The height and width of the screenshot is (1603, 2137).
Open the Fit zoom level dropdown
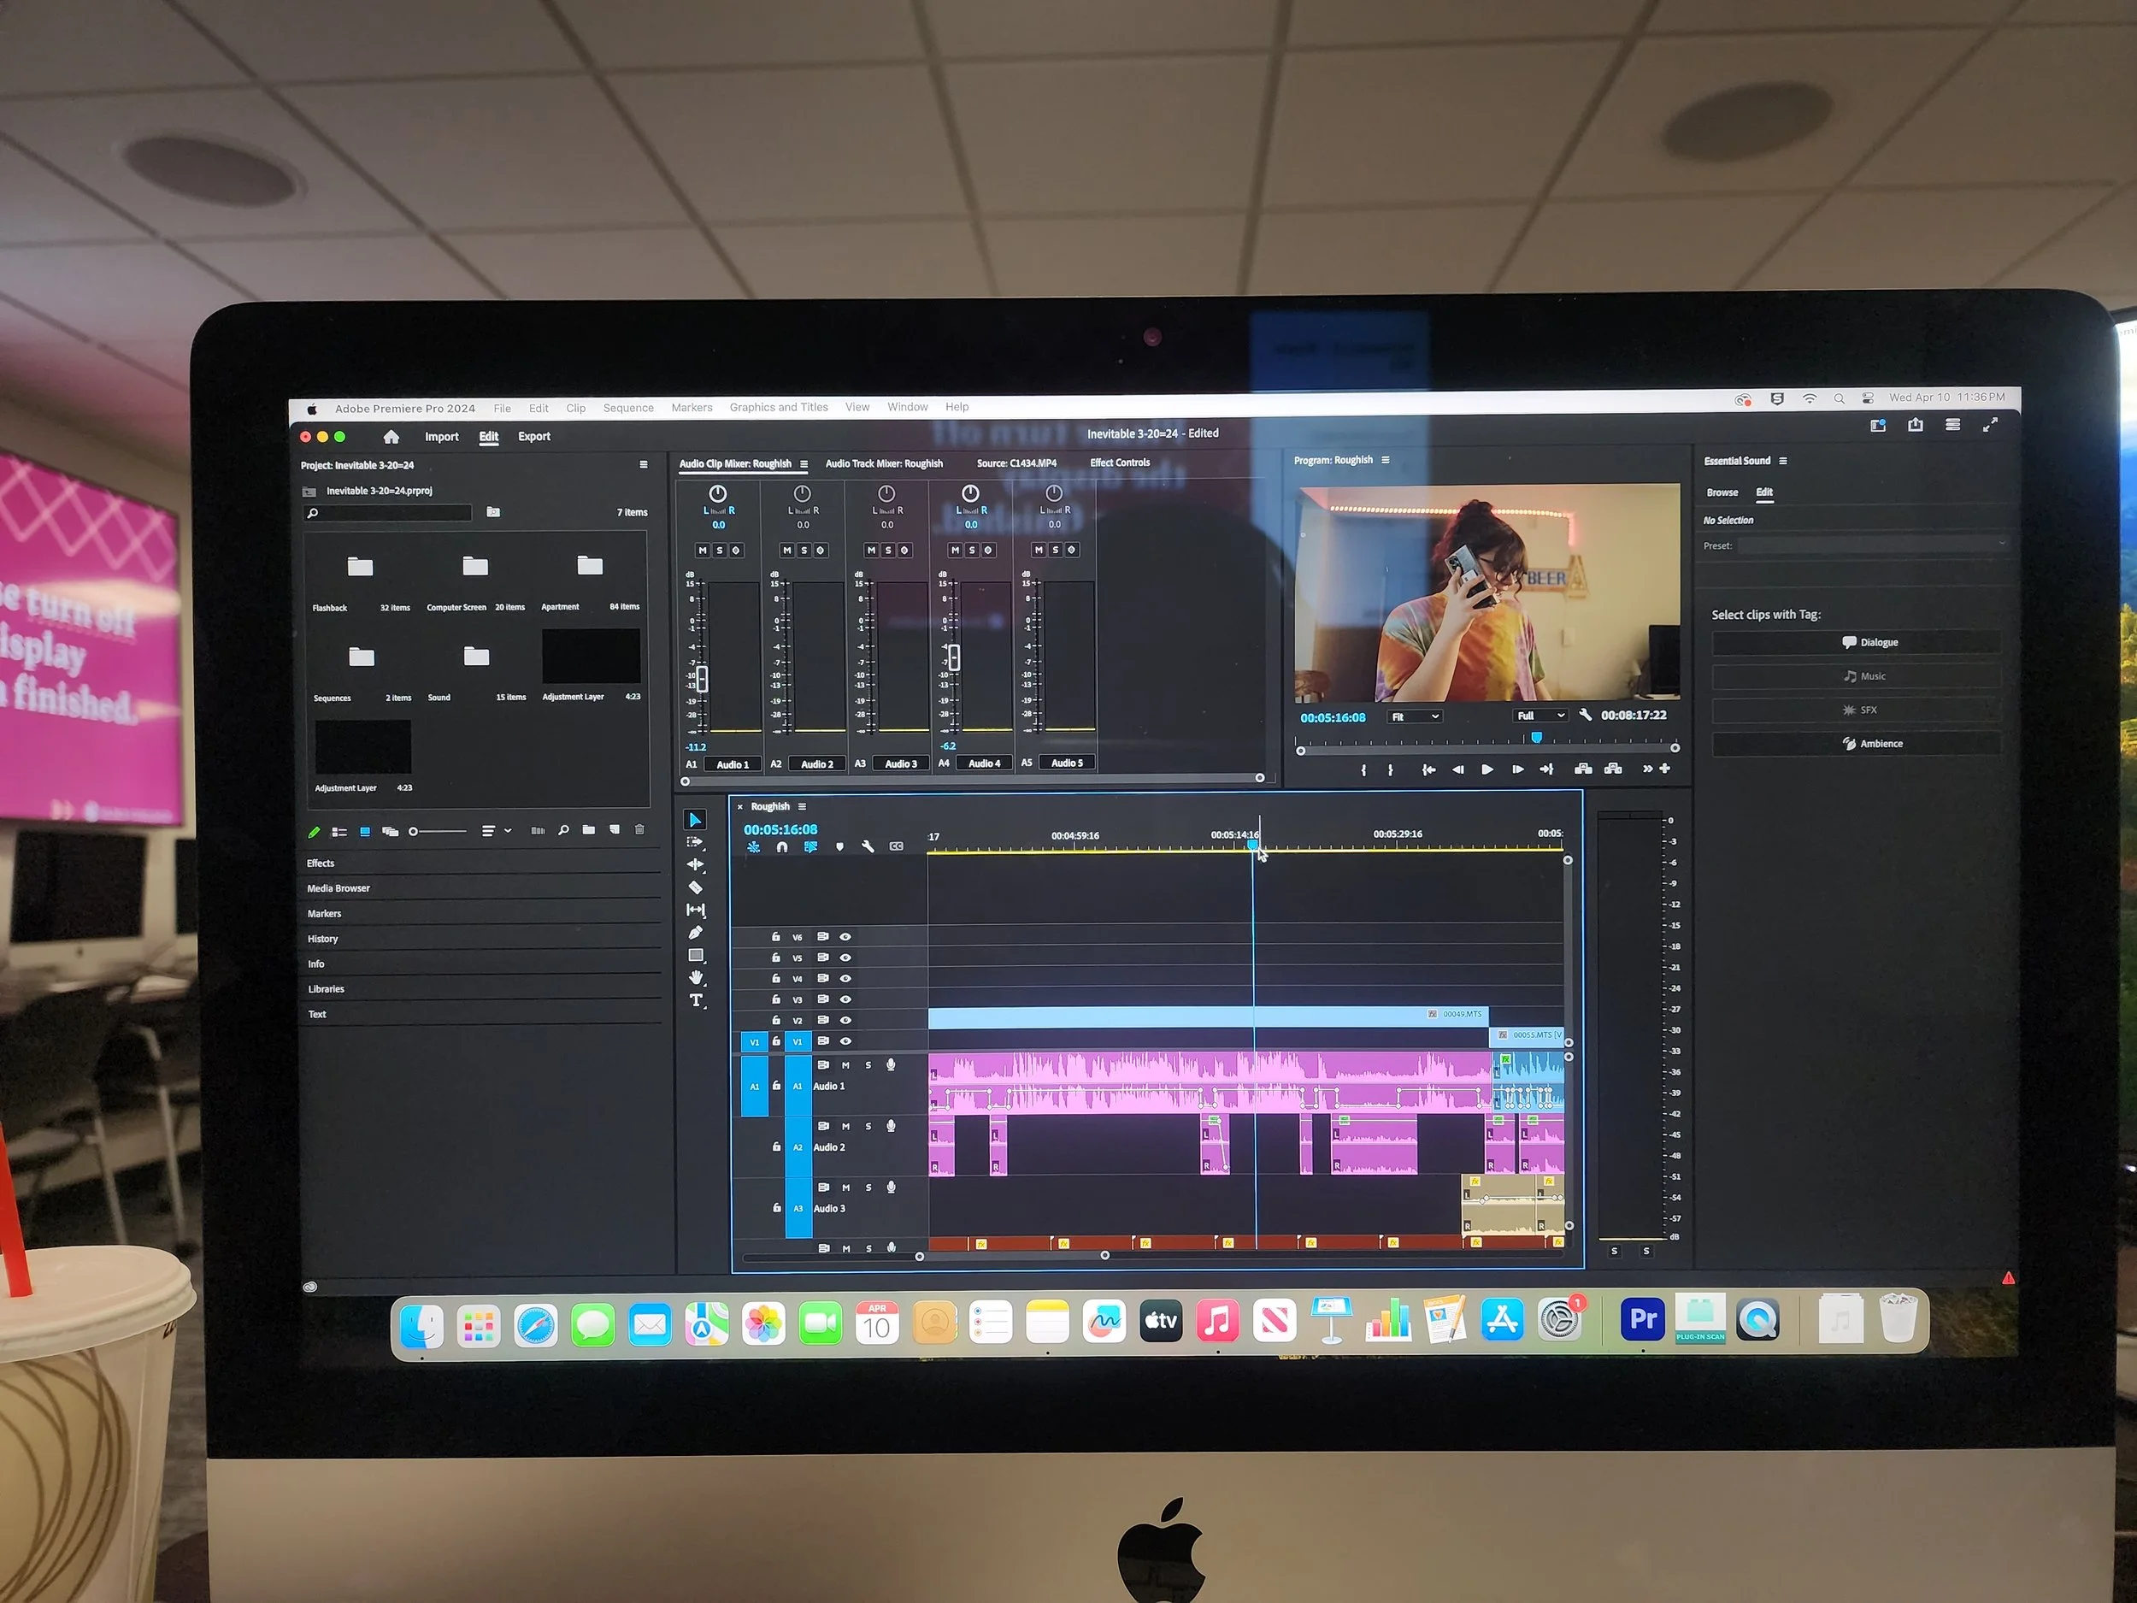(1415, 716)
